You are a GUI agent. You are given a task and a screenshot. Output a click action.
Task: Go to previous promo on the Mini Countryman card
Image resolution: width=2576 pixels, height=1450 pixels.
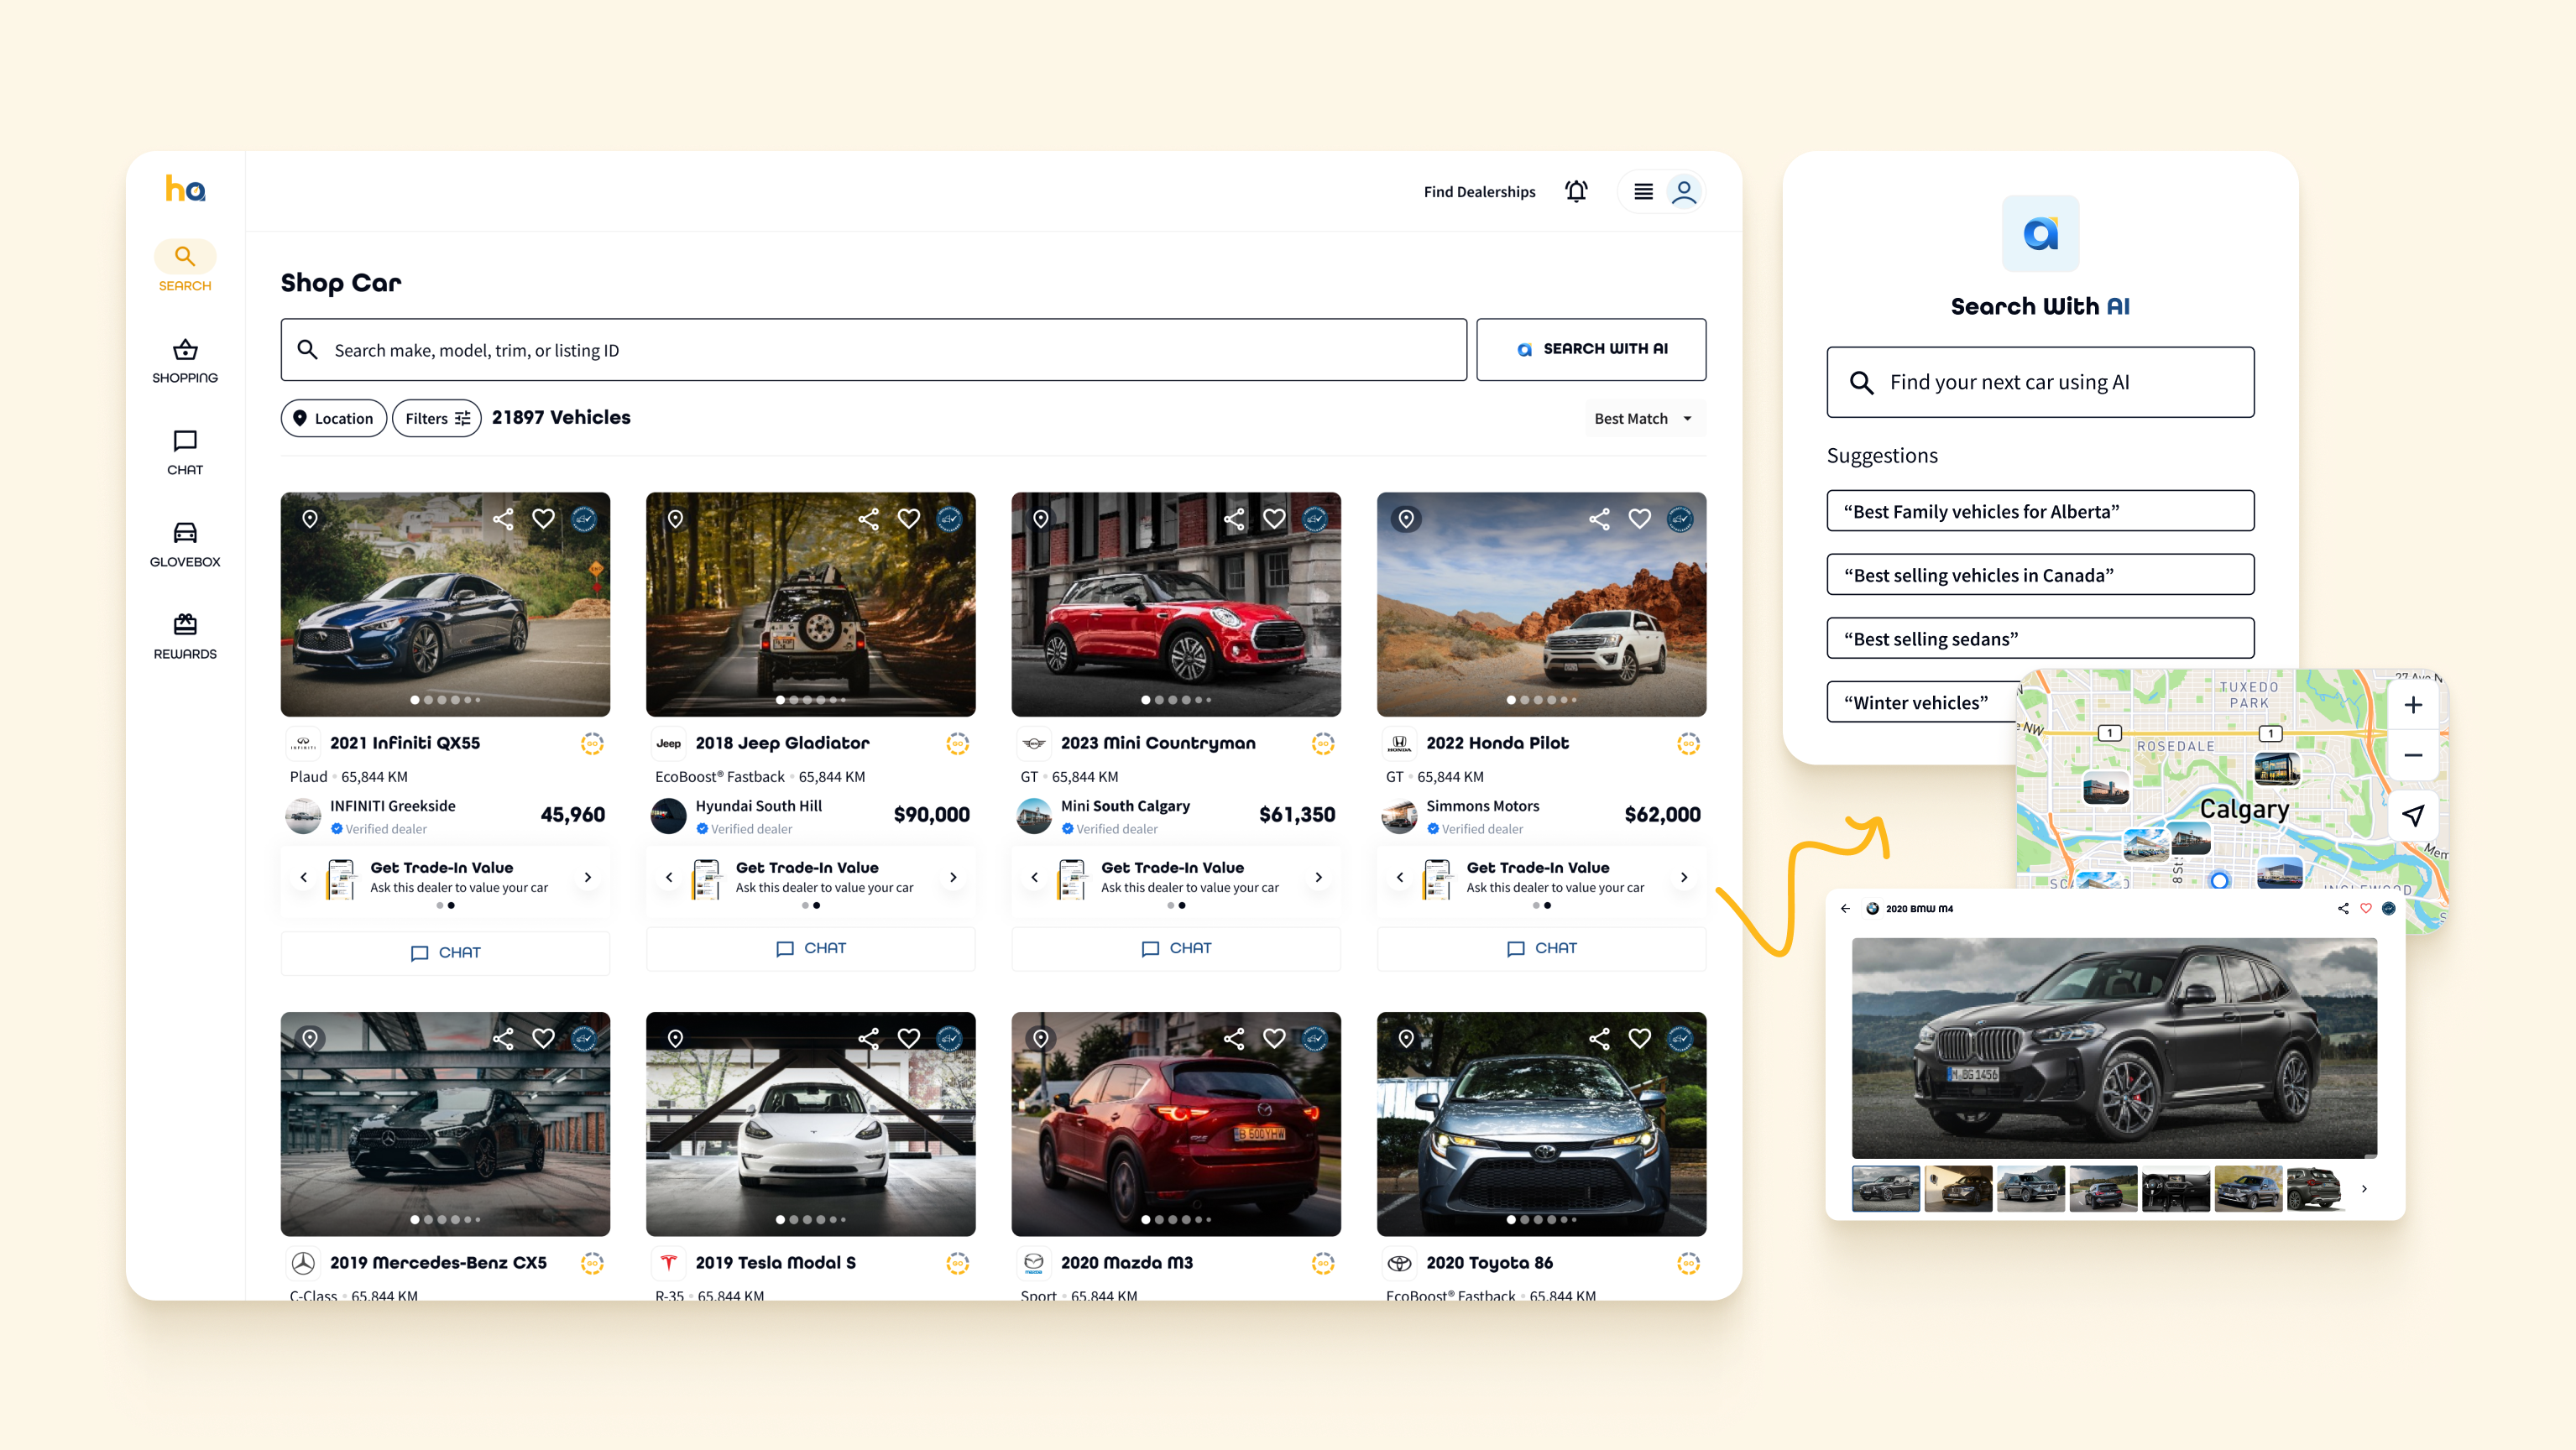click(1035, 877)
